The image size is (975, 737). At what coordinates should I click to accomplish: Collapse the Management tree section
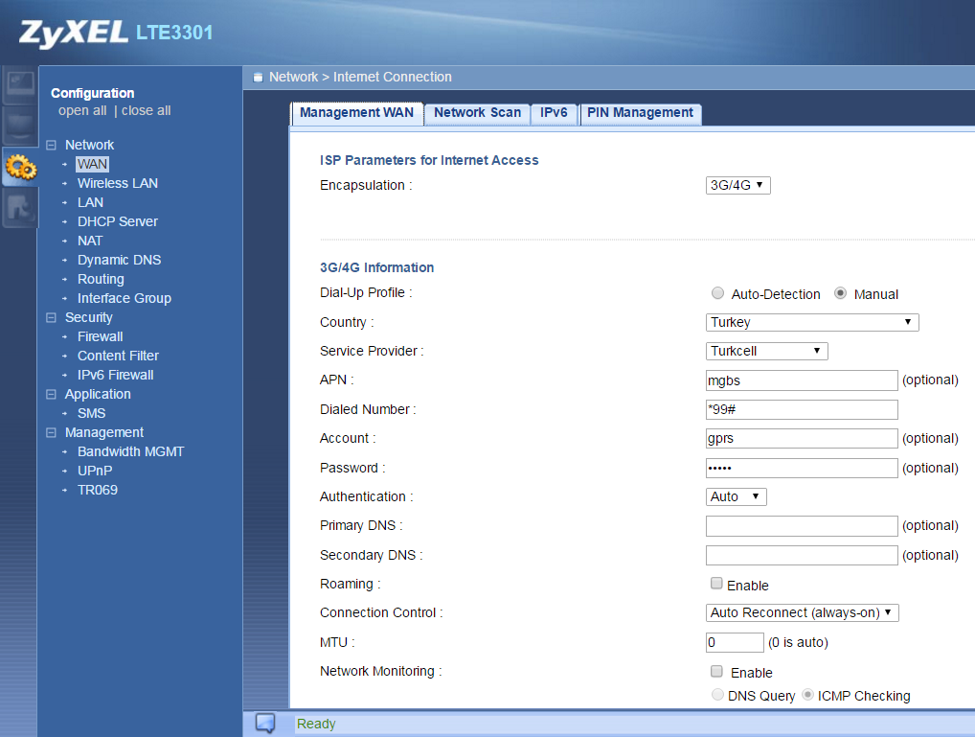pos(51,432)
